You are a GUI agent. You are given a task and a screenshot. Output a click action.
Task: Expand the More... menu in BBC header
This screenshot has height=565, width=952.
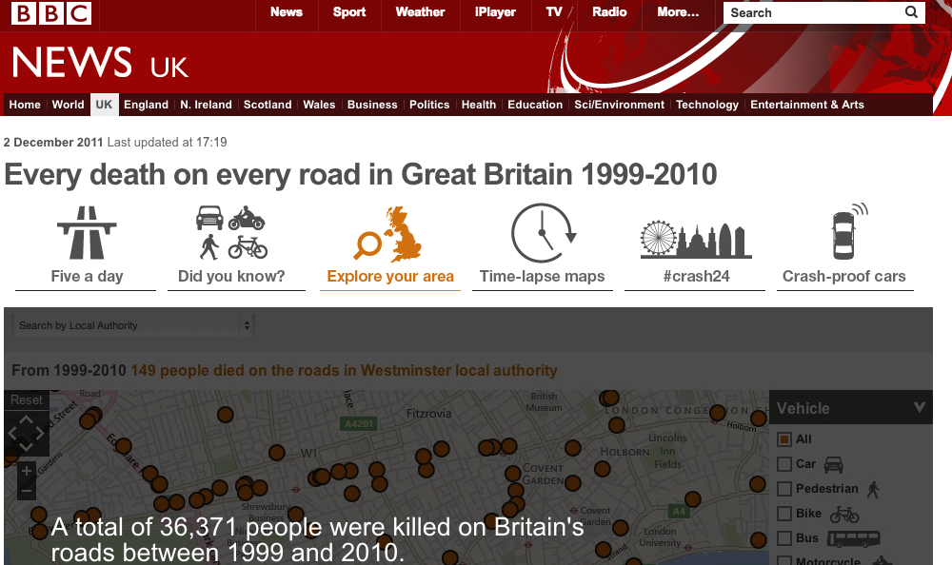(678, 12)
